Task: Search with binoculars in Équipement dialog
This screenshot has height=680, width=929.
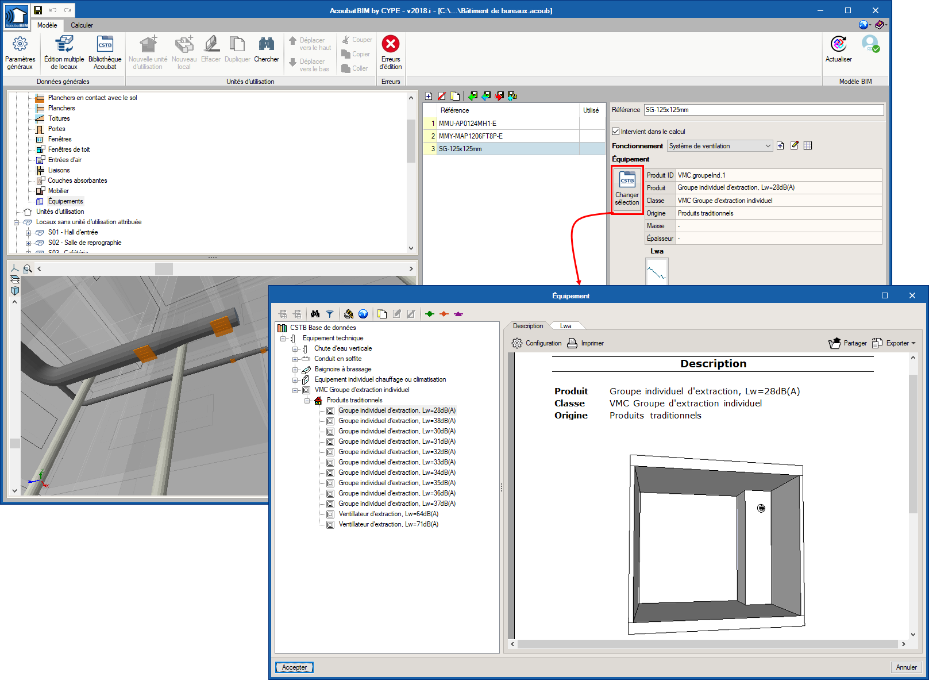Action: pyautogui.click(x=315, y=314)
